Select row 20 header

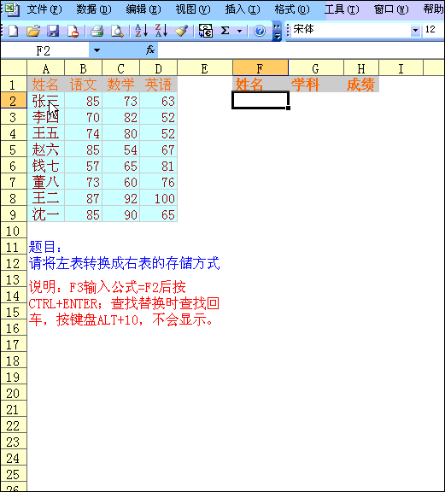pos(14,393)
